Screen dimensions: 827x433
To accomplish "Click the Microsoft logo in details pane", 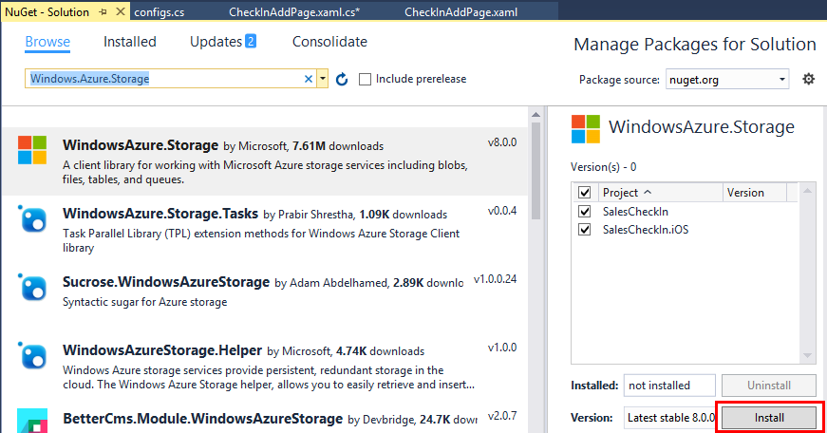I will 586,129.
